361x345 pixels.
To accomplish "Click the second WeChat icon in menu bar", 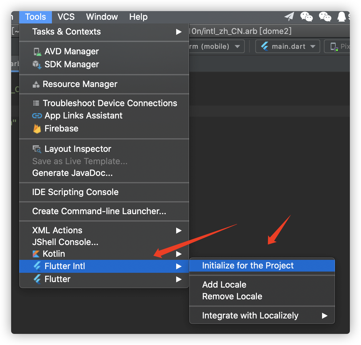I will click(x=325, y=17).
